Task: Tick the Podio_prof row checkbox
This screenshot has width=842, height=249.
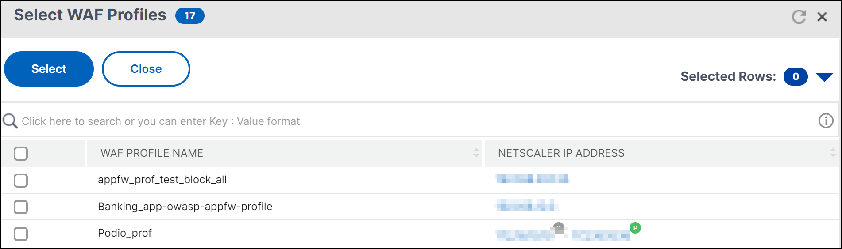Action: (x=21, y=234)
